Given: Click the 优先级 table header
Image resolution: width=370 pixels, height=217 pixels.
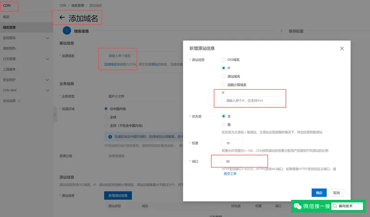Looking at the screenshot, I should pos(236,206).
